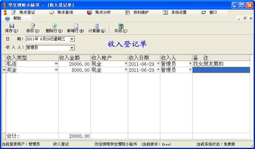Screen dimensions: 255x149
Task: Click the title bar dollar icon
Action: click(x=5, y=5)
